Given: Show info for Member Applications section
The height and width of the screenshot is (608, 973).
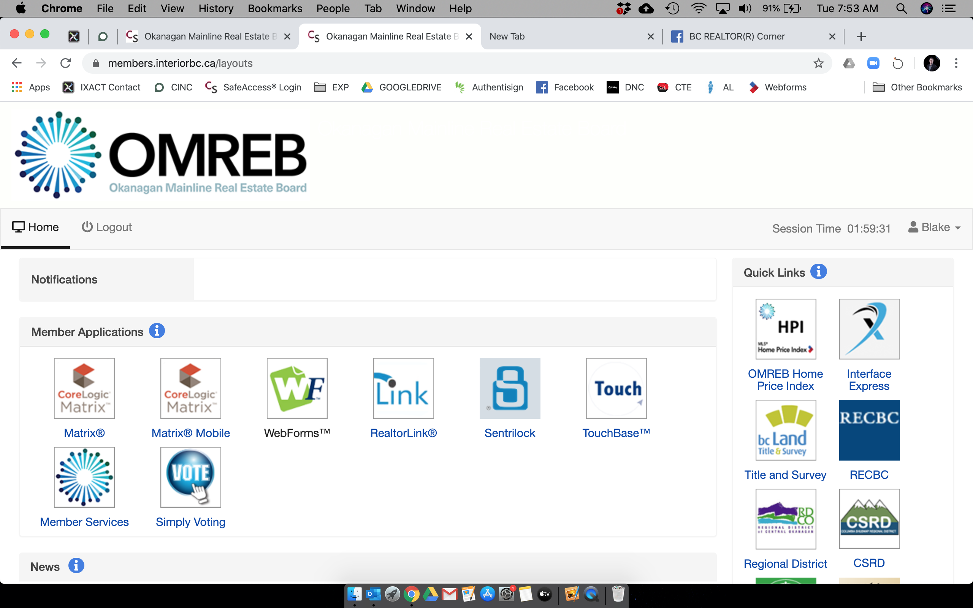Looking at the screenshot, I should [157, 331].
